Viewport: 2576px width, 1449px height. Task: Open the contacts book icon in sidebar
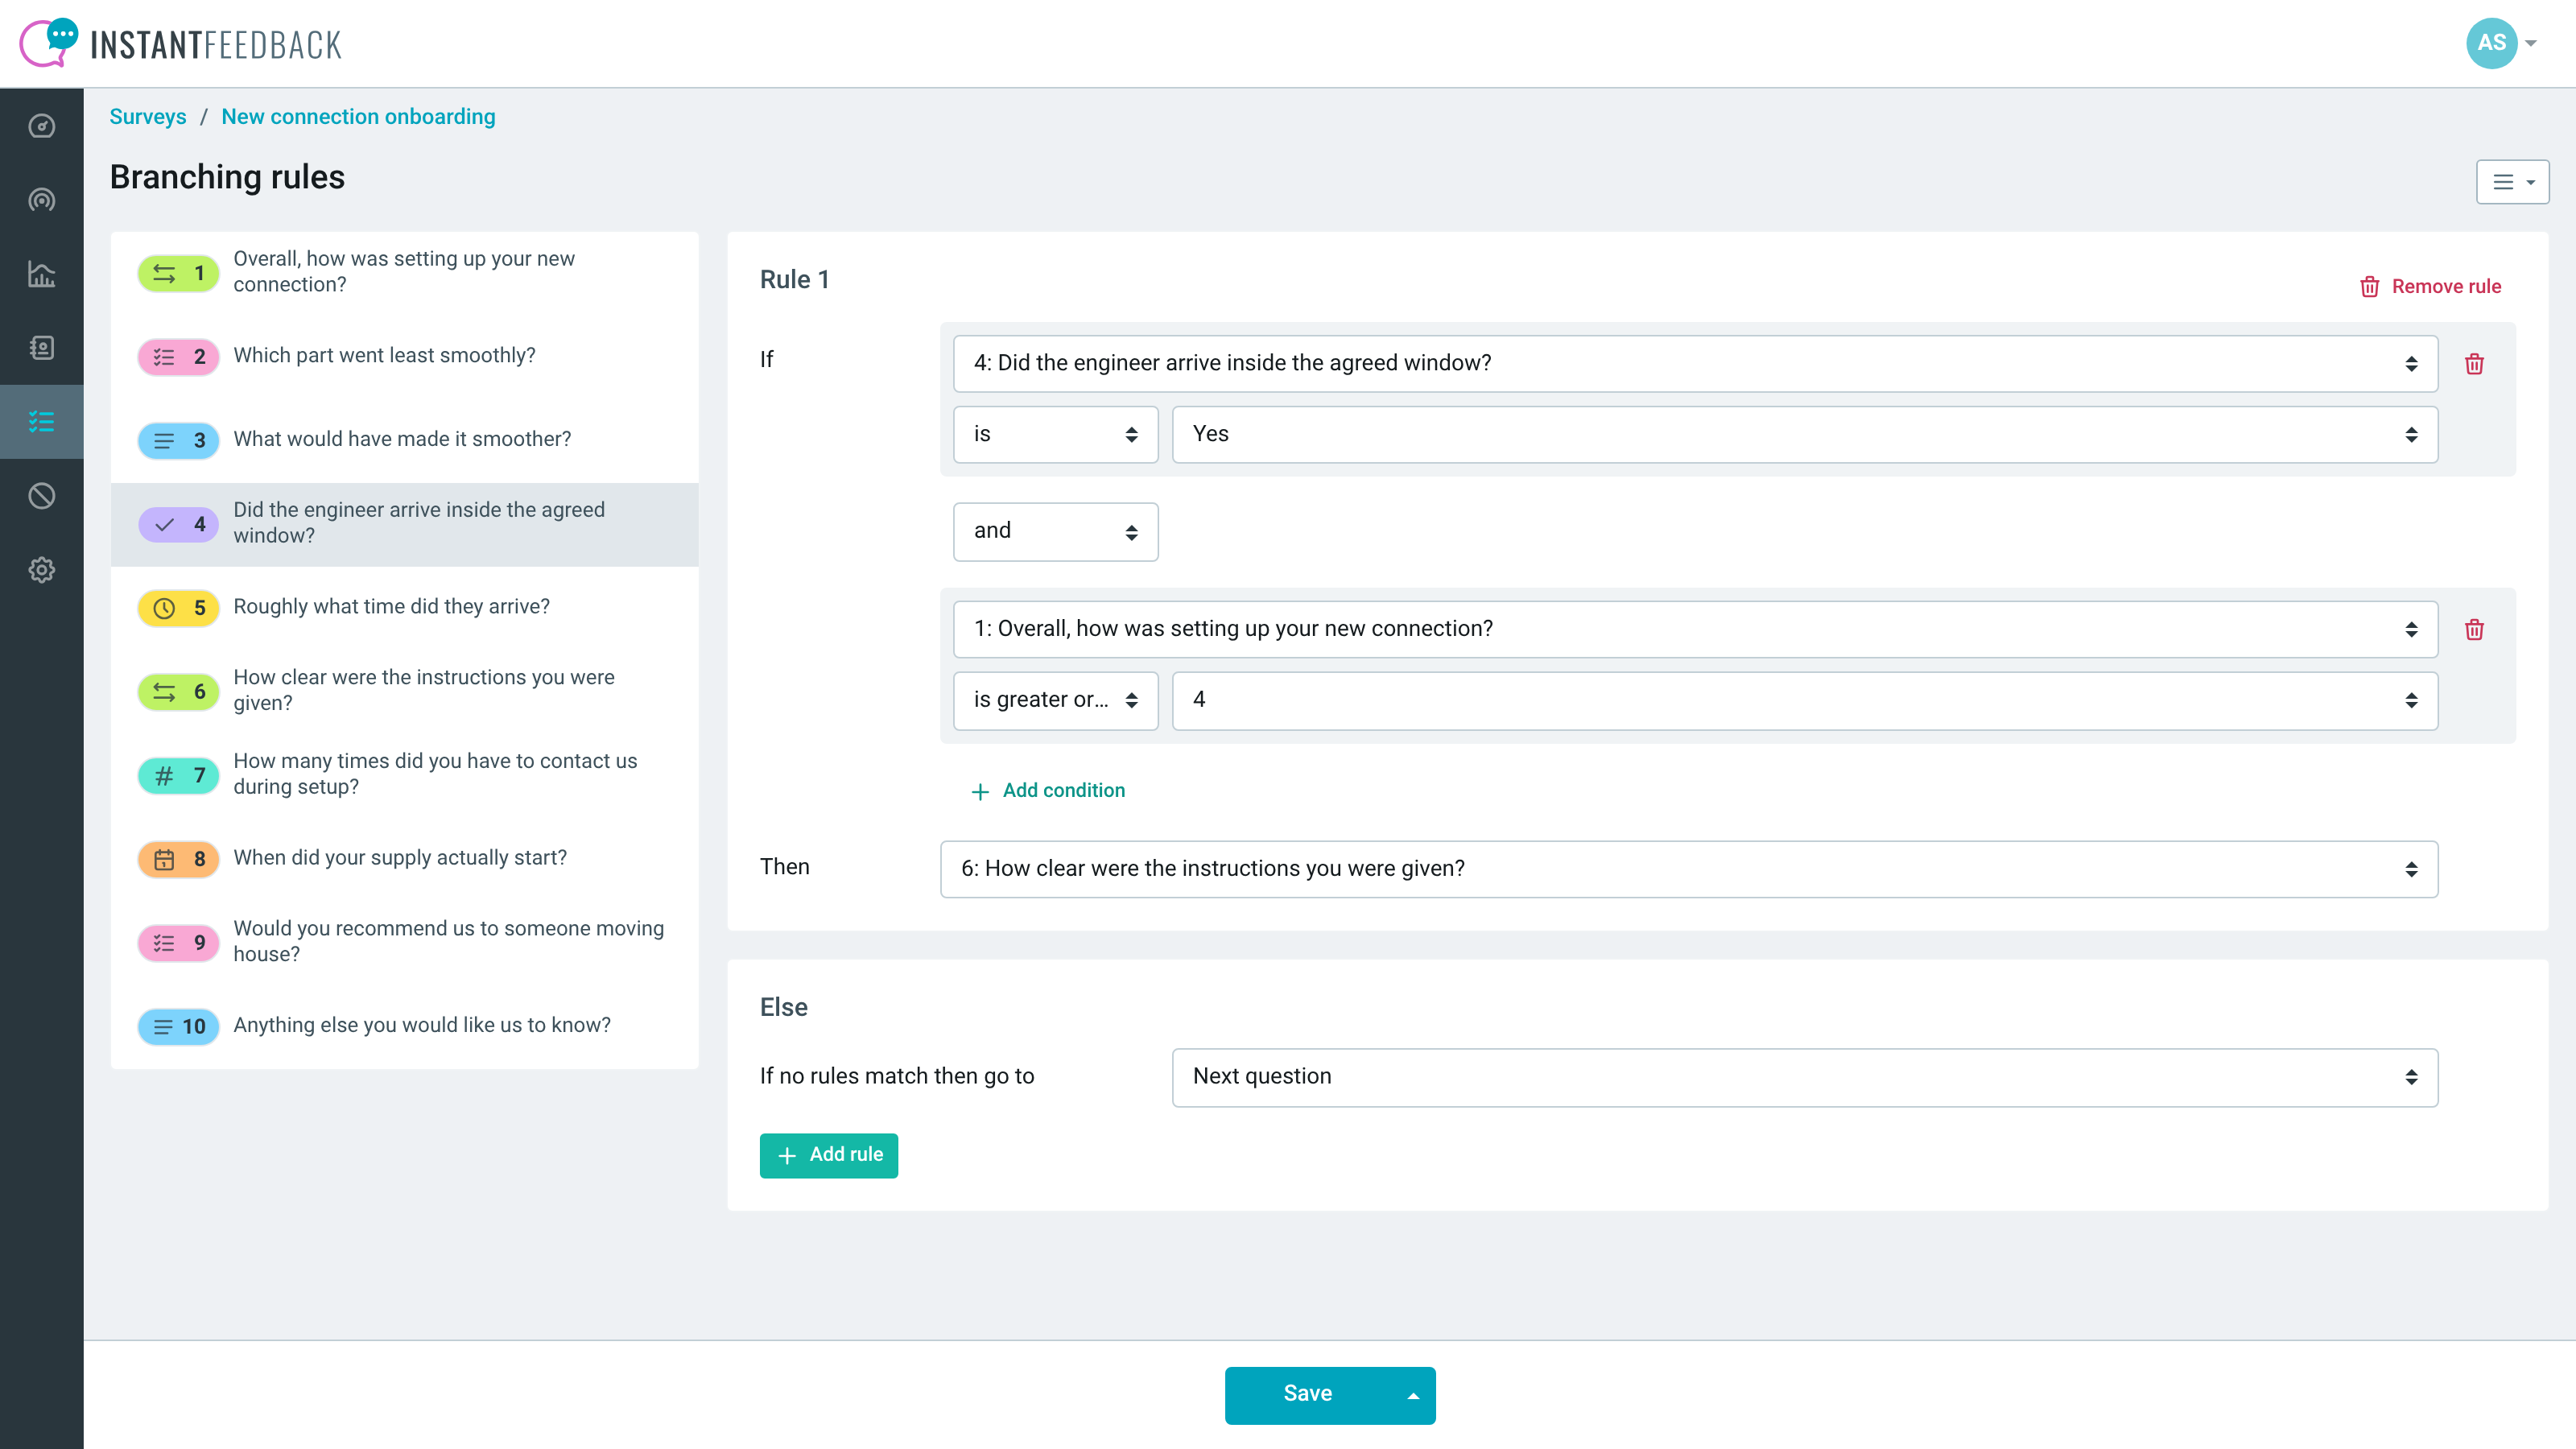pos(41,348)
